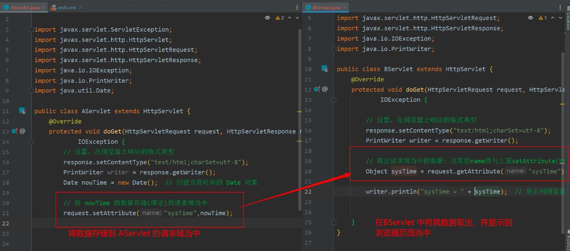Click the web servlet gutter icon beside AServlet class
The width and height of the screenshot is (570, 251).
(22, 111)
